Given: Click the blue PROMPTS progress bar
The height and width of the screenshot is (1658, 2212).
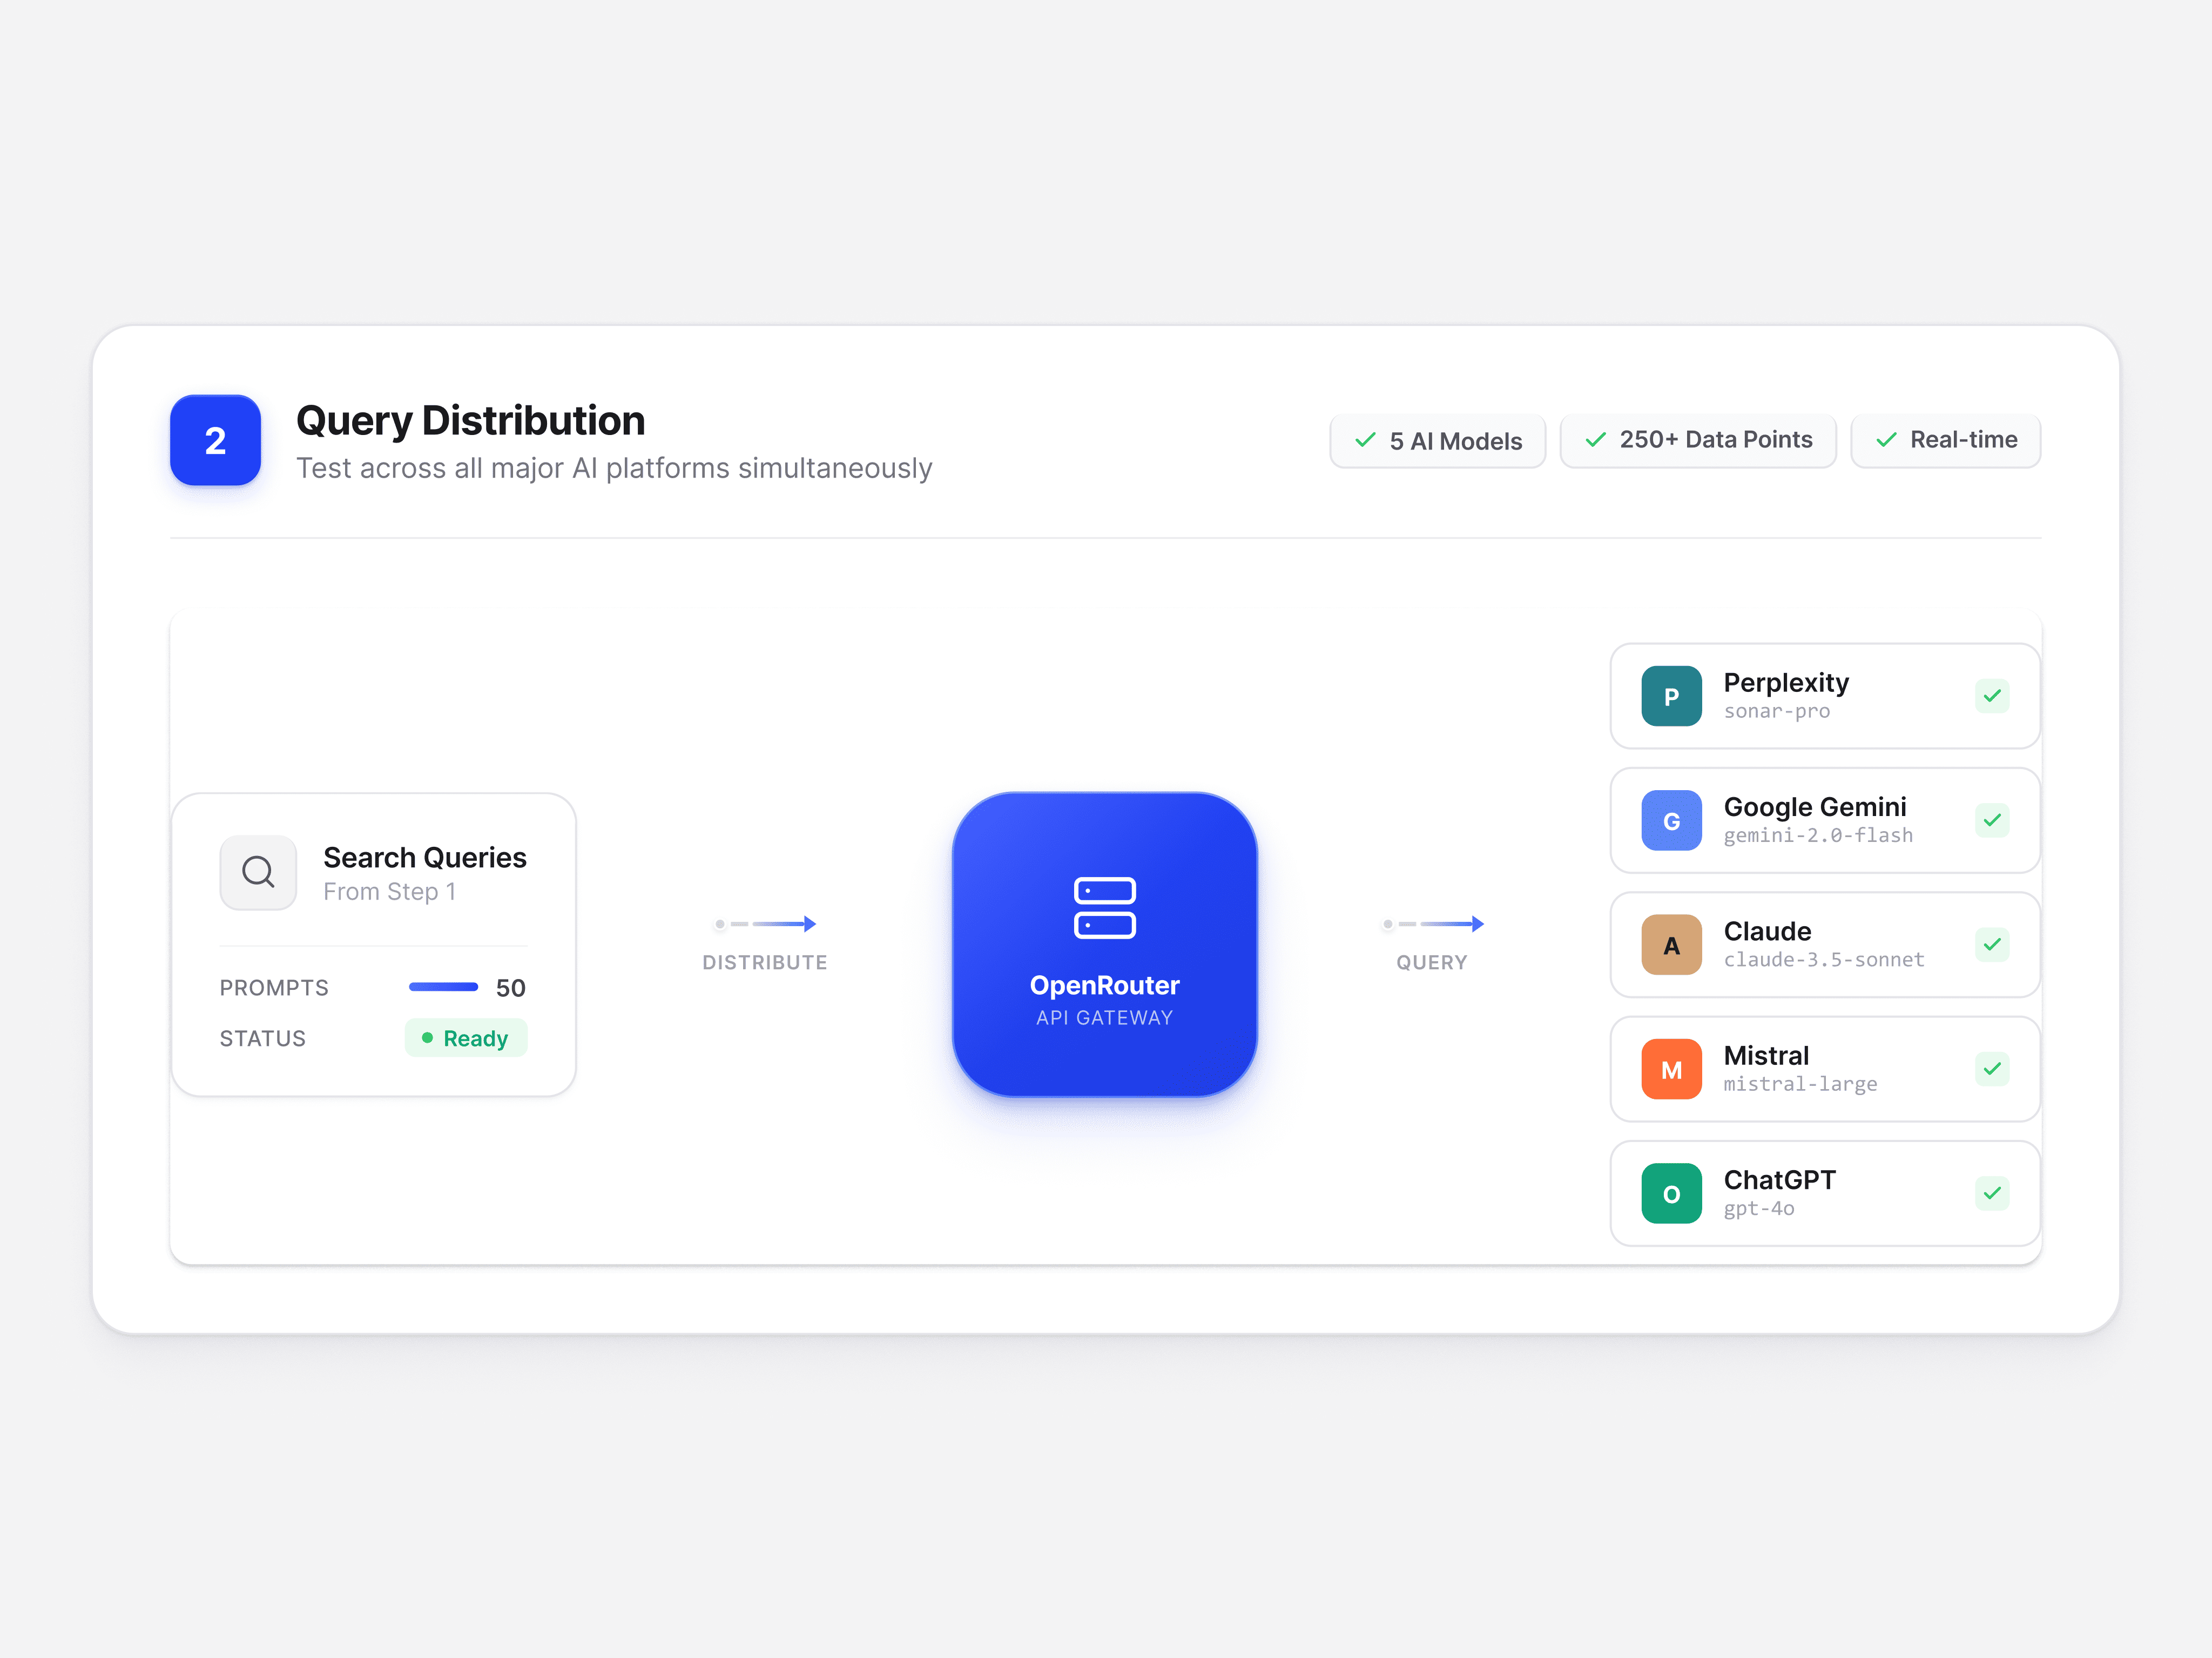Looking at the screenshot, I should (x=443, y=987).
